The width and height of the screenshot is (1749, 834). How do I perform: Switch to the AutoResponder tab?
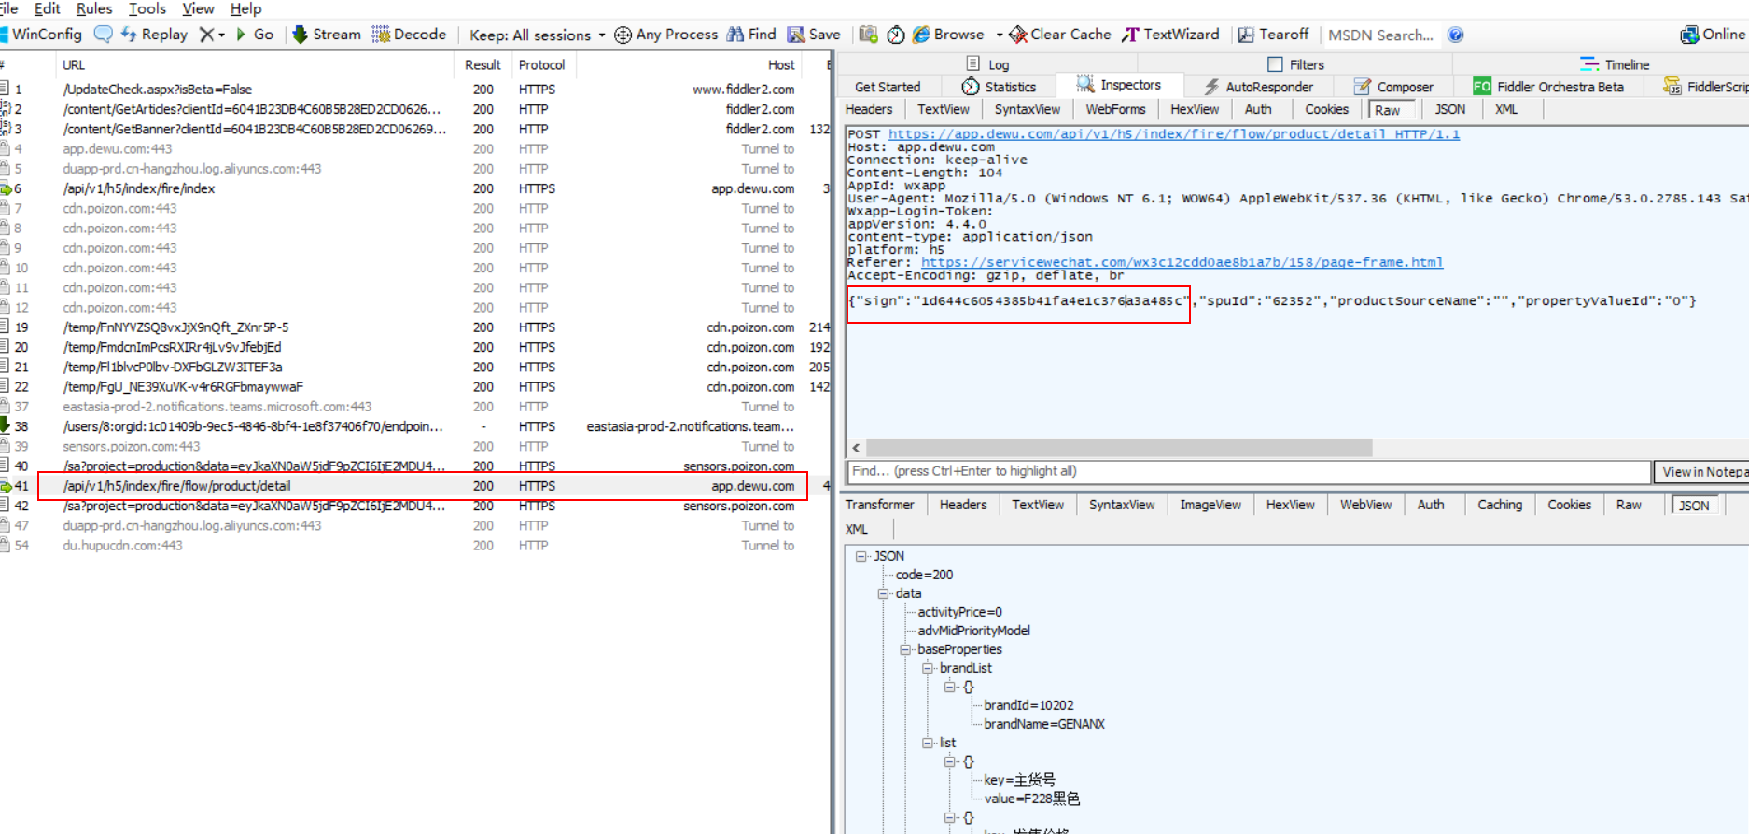click(x=1258, y=87)
